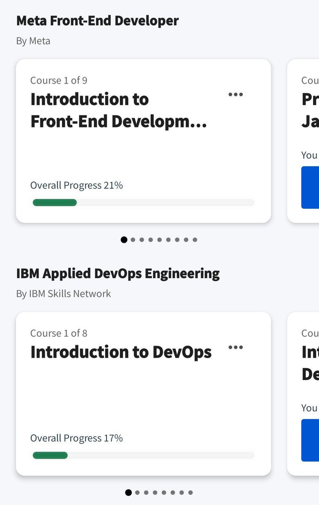Click 'By IBM Skills Network' provider text
The width and height of the screenshot is (319, 505).
point(64,294)
